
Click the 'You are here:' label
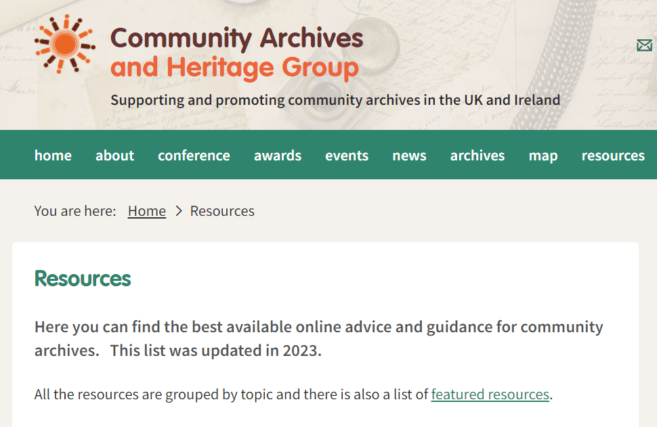pyautogui.click(x=75, y=211)
